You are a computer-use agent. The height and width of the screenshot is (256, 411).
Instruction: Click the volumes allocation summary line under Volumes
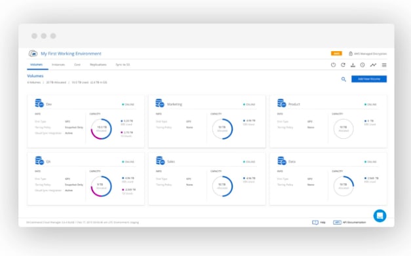(x=67, y=82)
